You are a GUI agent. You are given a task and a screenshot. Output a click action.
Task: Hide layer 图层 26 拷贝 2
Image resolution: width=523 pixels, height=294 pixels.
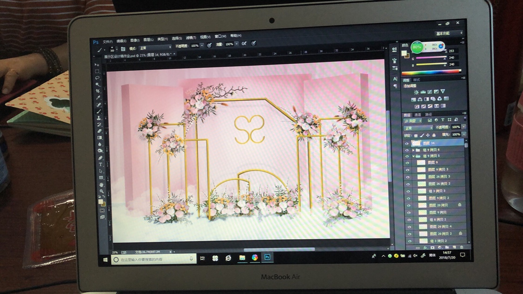click(x=408, y=184)
